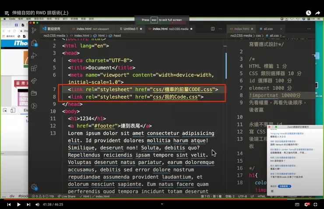The height and width of the screenshot is (209, 324).
Task: Open the left editor group more actions menu
Action: (221, 29)
